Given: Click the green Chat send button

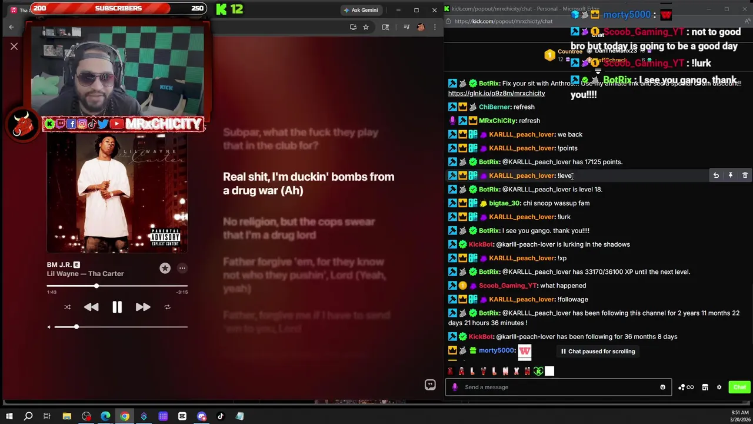Looking at the screenshot, I should pyautogui.click(x=739, y=387).
